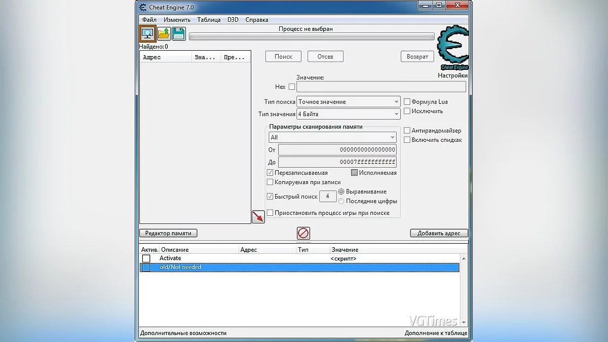Screen dimensions: 608x342
Task: Enable Формула Lua checkbox
Action: point(407,102)
